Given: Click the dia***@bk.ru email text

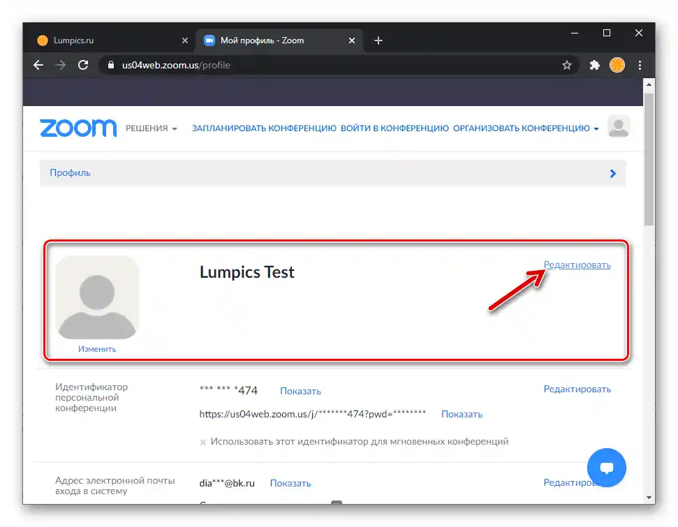Looking at the screenshot, I should [x=227, y=483].
